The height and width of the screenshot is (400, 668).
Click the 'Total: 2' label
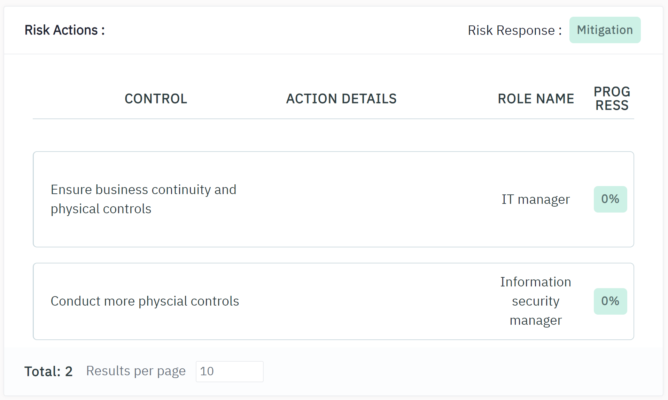pyautogui.click(x=48, y=371)
